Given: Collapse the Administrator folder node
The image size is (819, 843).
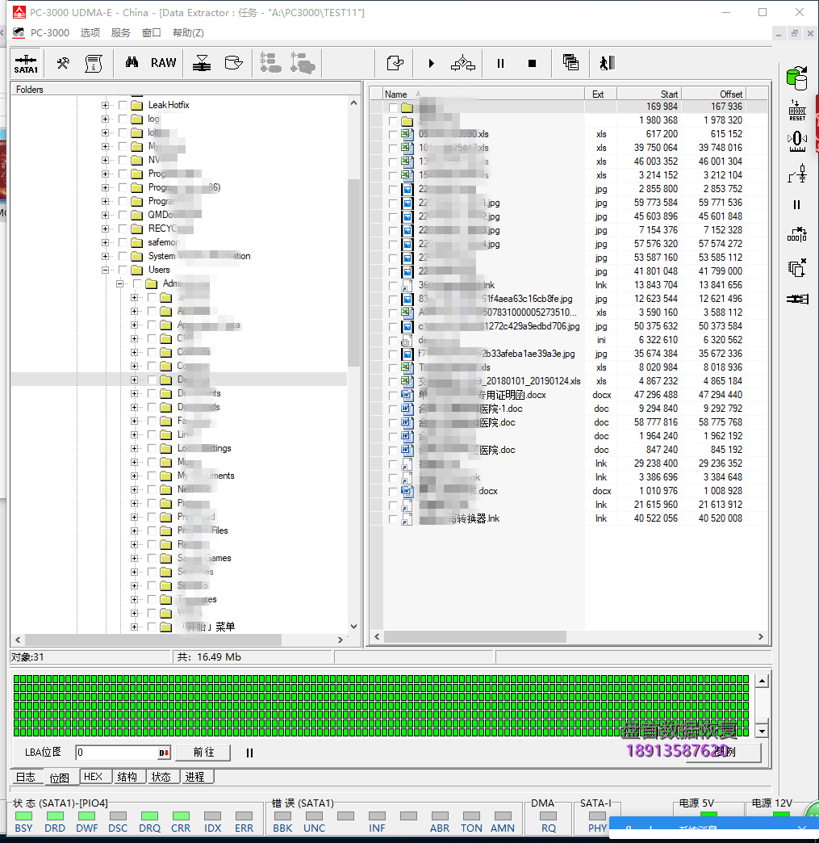Looking at the screenshot, I should [x=120, y=284].
